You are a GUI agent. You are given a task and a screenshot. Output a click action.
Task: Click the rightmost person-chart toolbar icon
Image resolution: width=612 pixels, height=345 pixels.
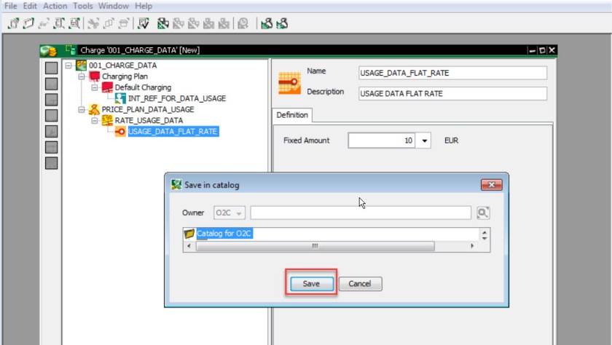click(x=282, y=23)
